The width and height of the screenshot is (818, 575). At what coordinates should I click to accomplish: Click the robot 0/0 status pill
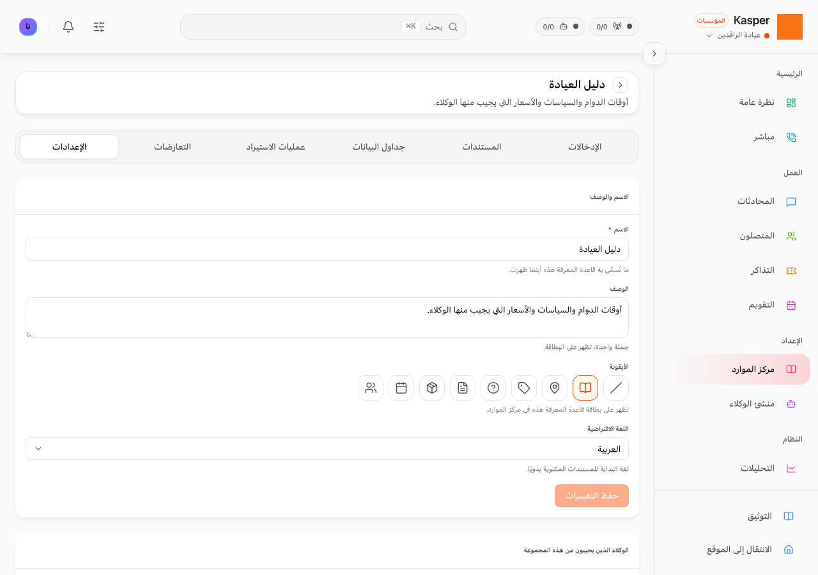click(560, 27)
